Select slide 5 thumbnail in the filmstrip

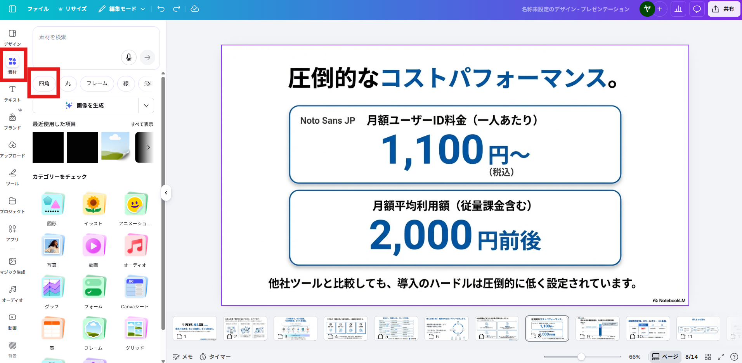point(396,328)
